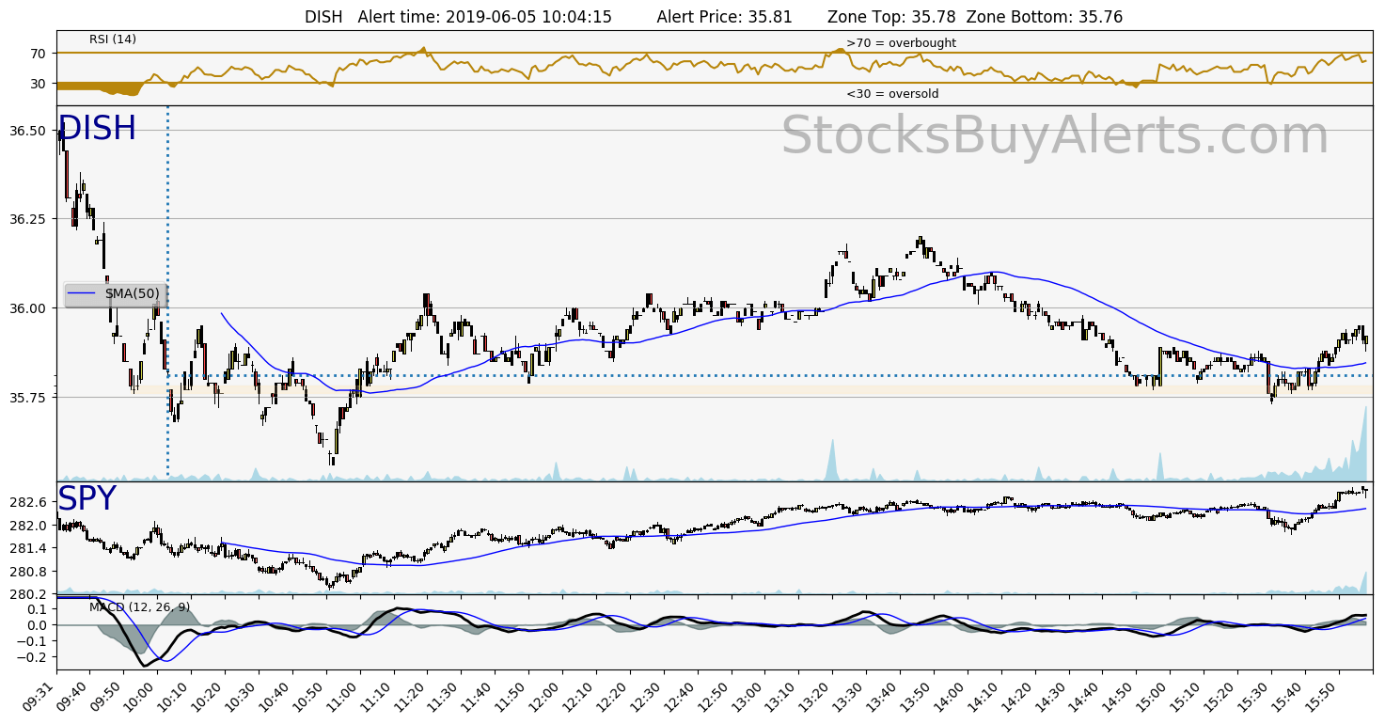Click the vertical dotted alert time marker
This screenshot has height=724, width=1385.
167,291
